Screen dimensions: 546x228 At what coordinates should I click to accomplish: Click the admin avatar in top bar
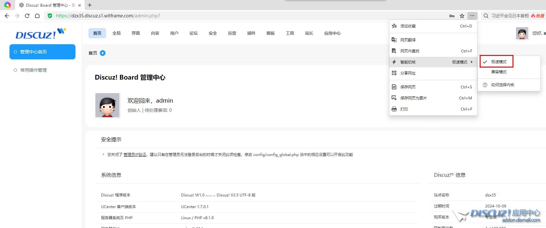522,33
